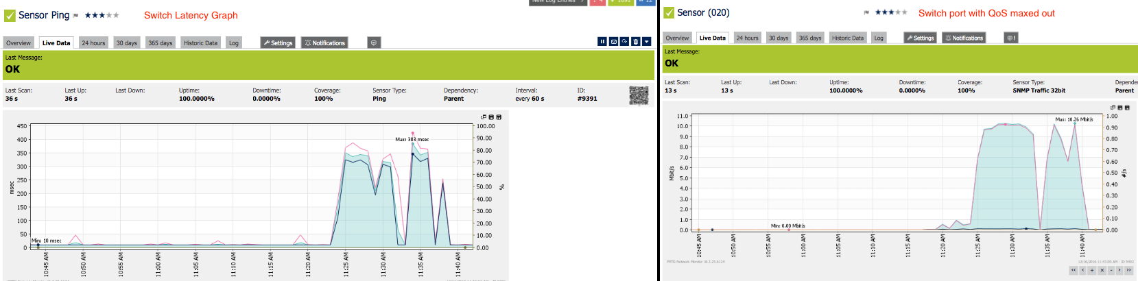Open Notifications for Sensor (020)
The image size is (1138, 281).
tap(964, 38)
